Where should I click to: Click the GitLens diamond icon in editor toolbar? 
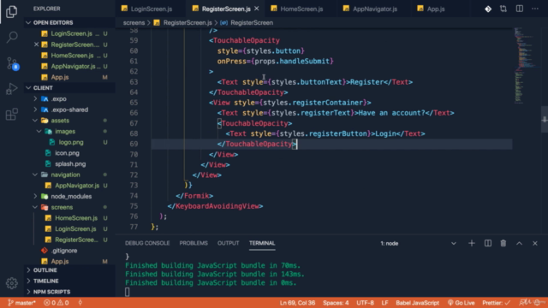(488, 9)
